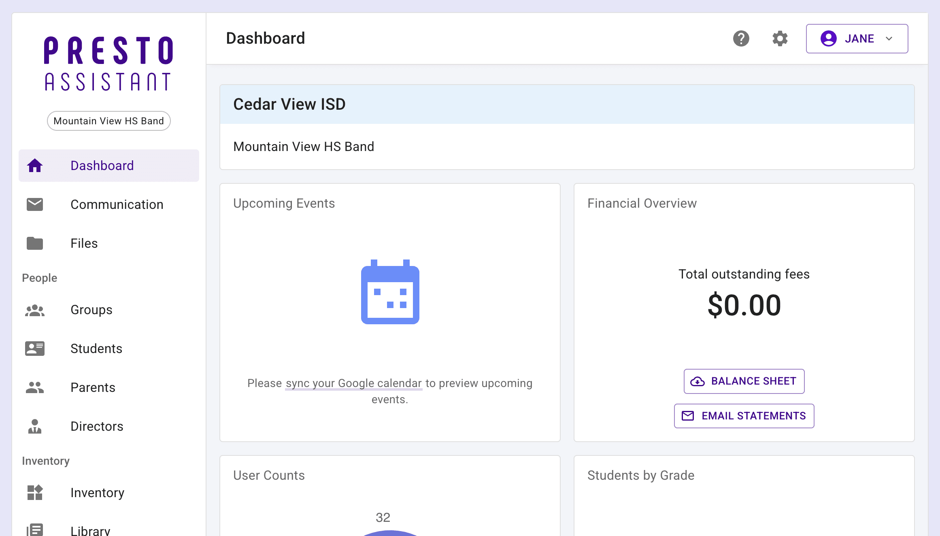Click the blue calendar icon
Viewport: 940px width, 536px height.
pos(390,292)
